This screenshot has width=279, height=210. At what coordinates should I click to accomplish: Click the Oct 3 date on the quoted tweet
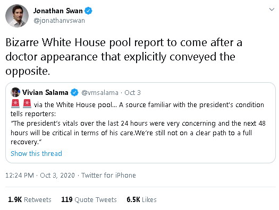(132, 93)
